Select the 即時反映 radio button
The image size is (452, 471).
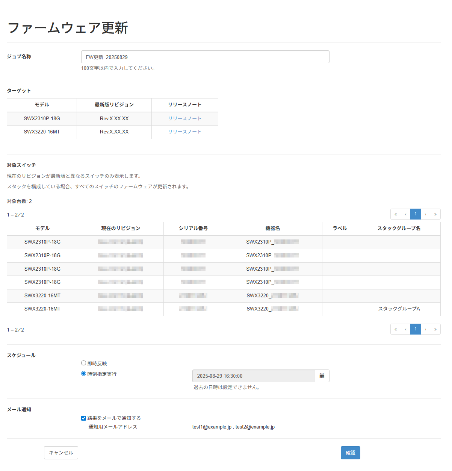[x=83, y=363]
